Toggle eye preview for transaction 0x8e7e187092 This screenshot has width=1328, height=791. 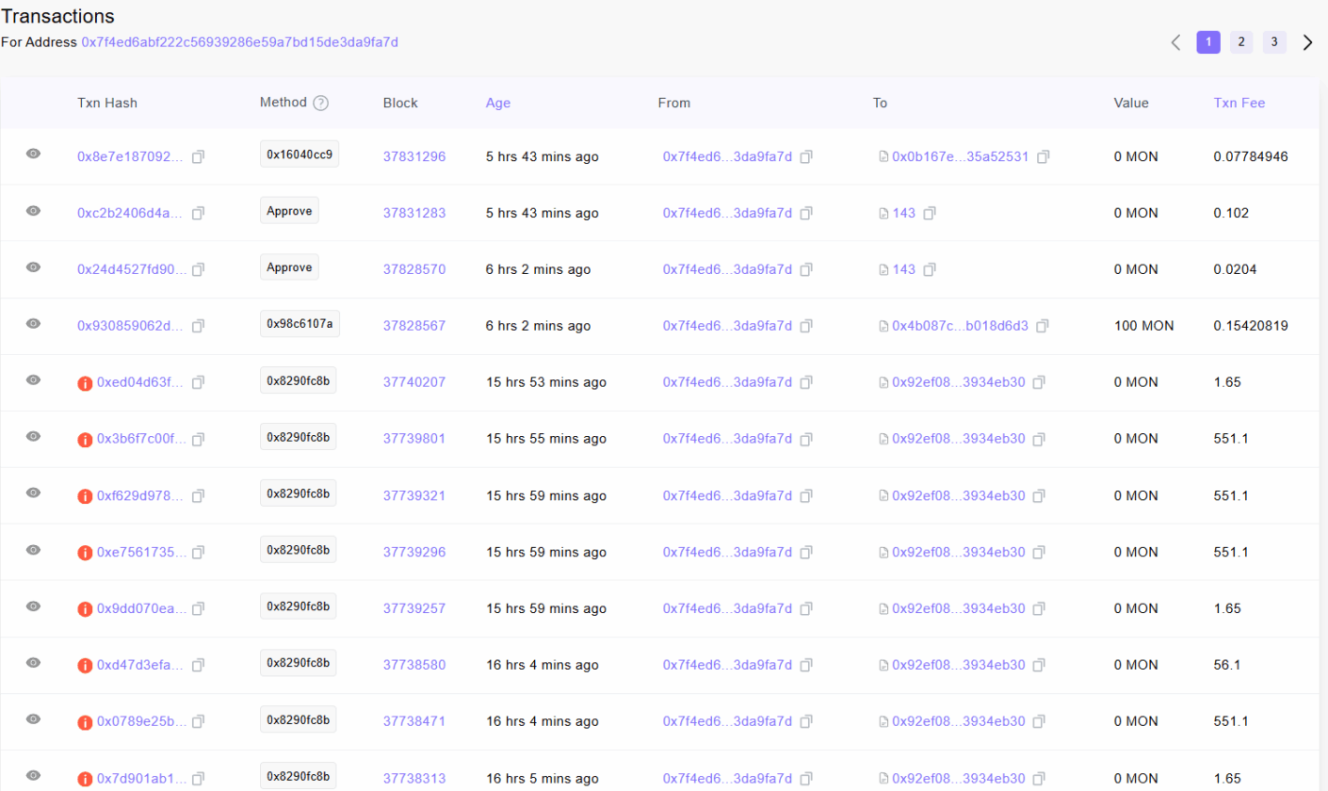click(33, 154)
